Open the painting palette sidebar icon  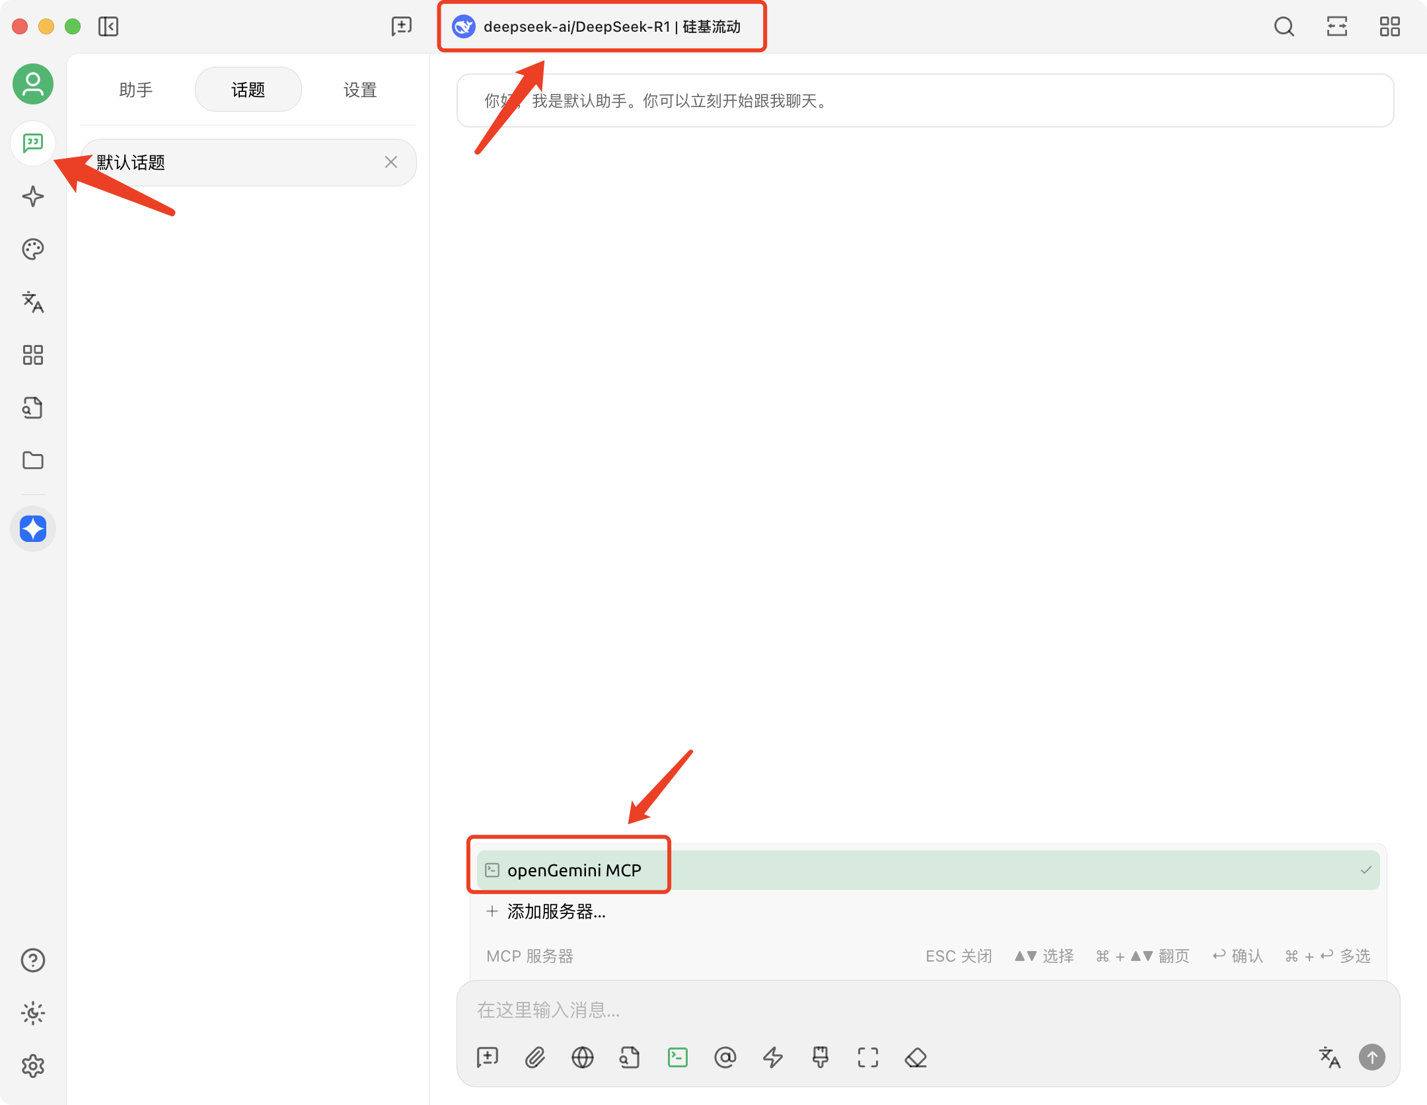tap(33, 249)
